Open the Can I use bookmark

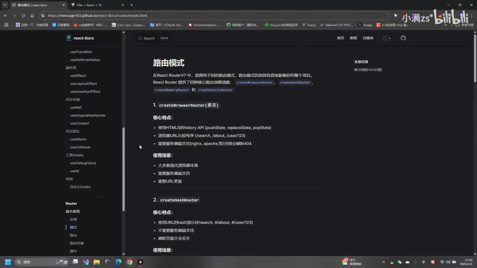pos(129,25)
